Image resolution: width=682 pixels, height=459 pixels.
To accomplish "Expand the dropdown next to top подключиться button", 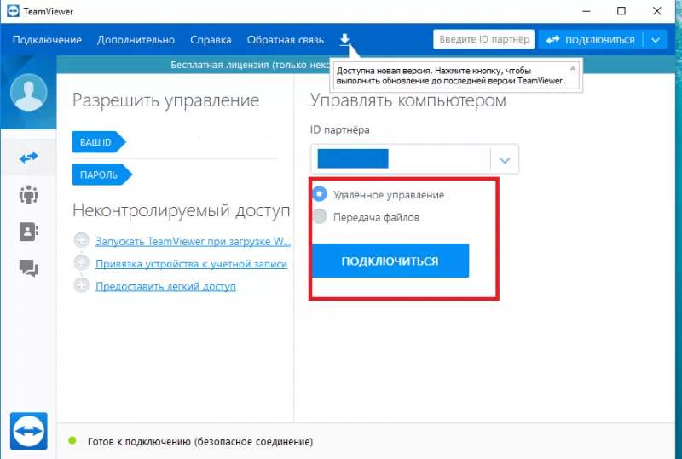I will 656,40.
